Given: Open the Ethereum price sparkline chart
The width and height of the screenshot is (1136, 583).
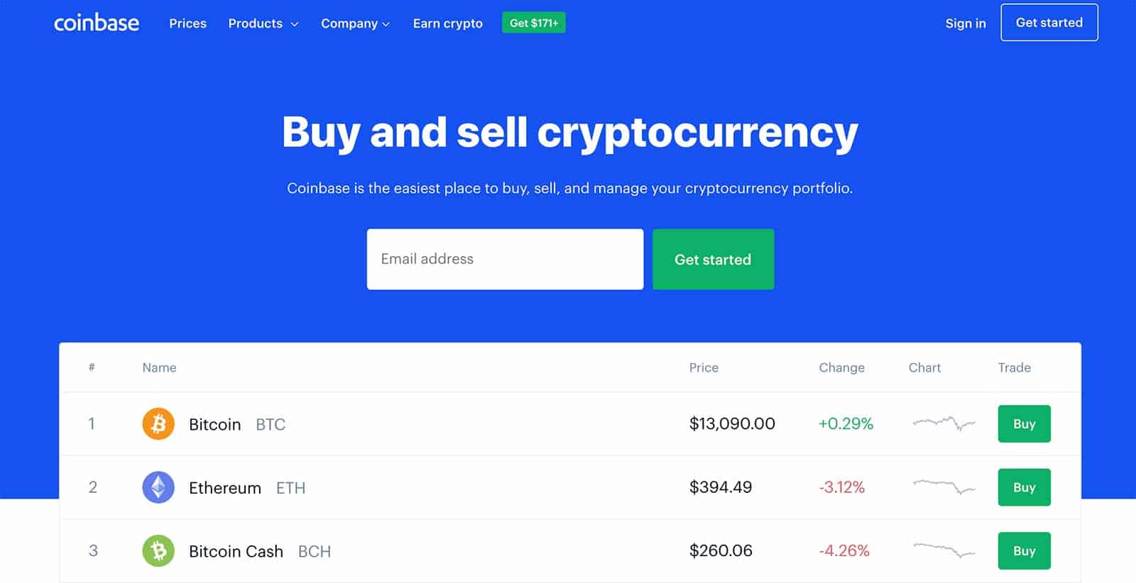Looking at the screenshot, I should (x=944, y=487).
